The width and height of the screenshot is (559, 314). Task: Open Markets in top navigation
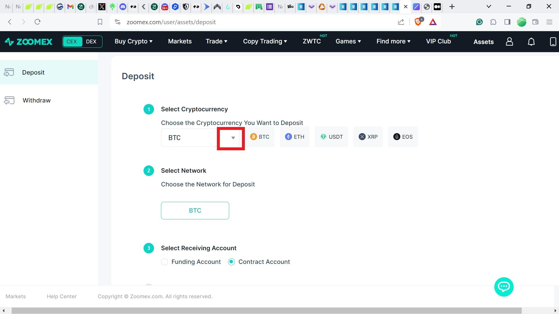tap(180, 41)
